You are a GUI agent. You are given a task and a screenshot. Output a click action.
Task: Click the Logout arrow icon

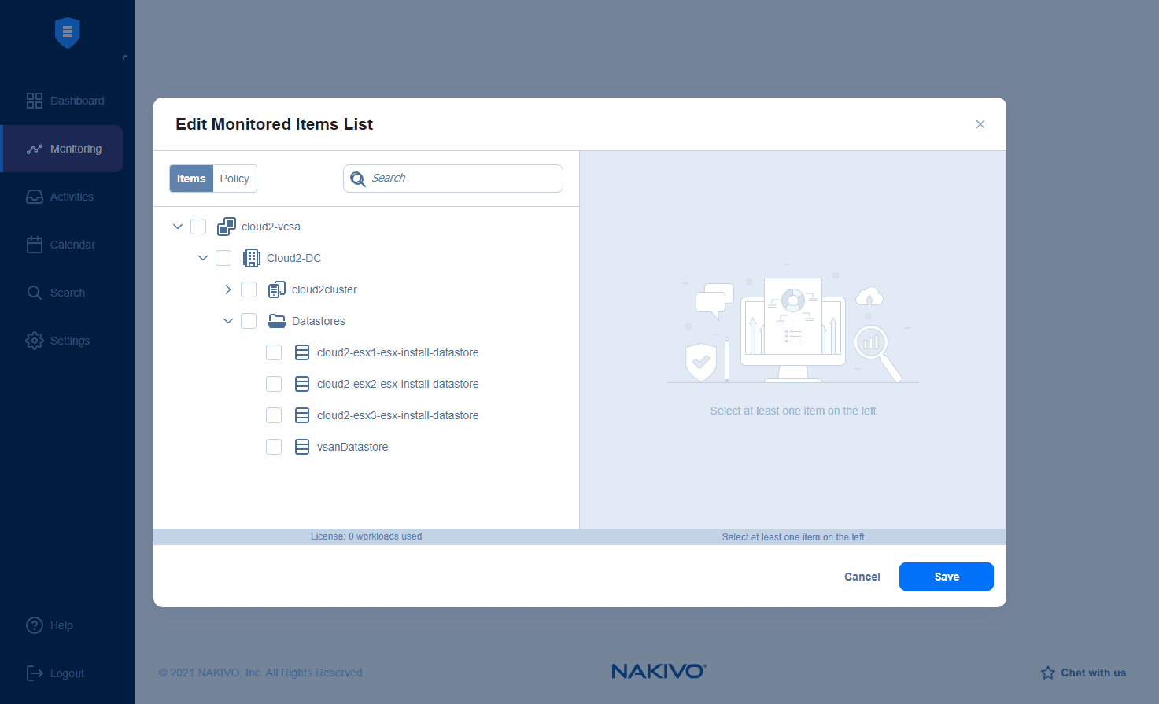(35, 673)
